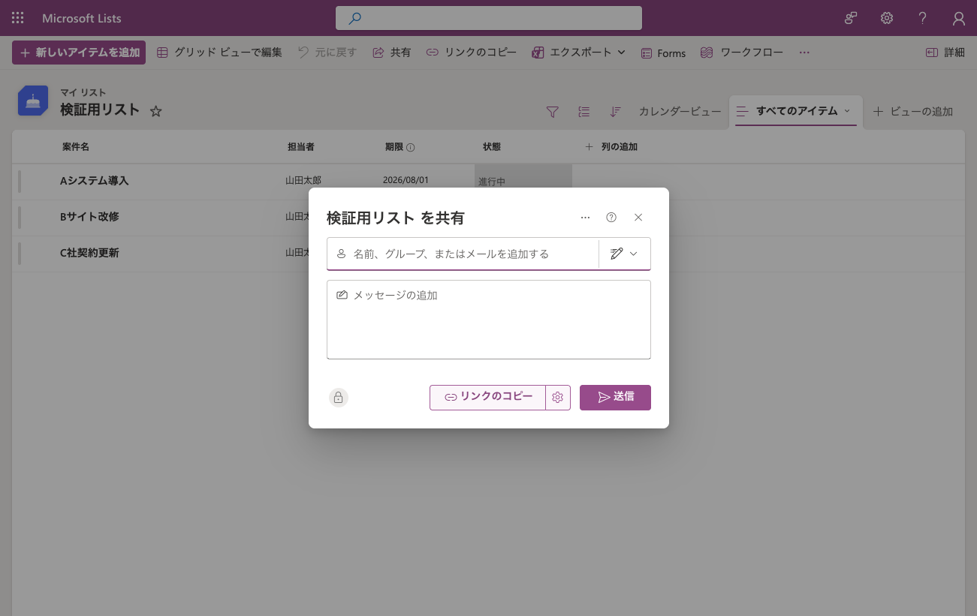Click ビューの追加 tab
Screen dimensions: 977x616
[913, 111]
